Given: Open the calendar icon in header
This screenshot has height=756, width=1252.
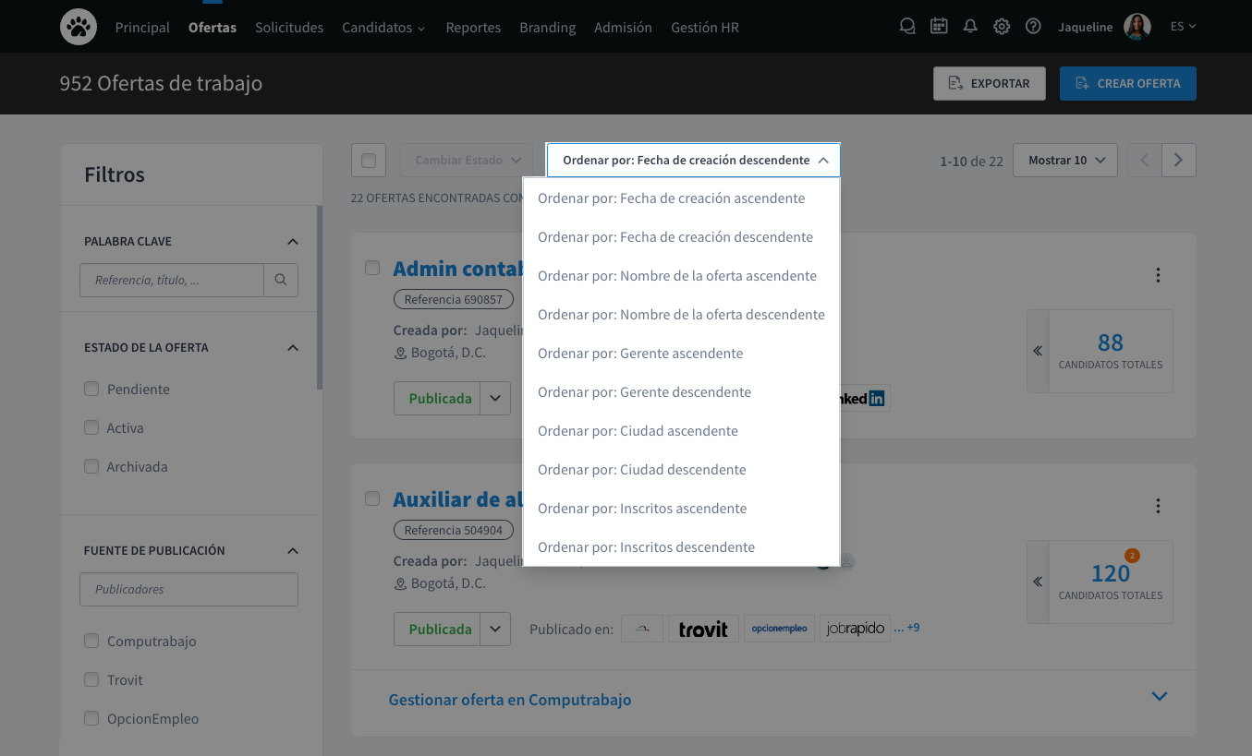Looking at the screenshot, I should [x=939, y=27].
